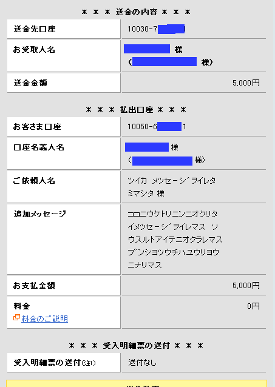Click the 払出口座 section heading
The height and width of the screenshot is (387, 275).
coord(137,110)
